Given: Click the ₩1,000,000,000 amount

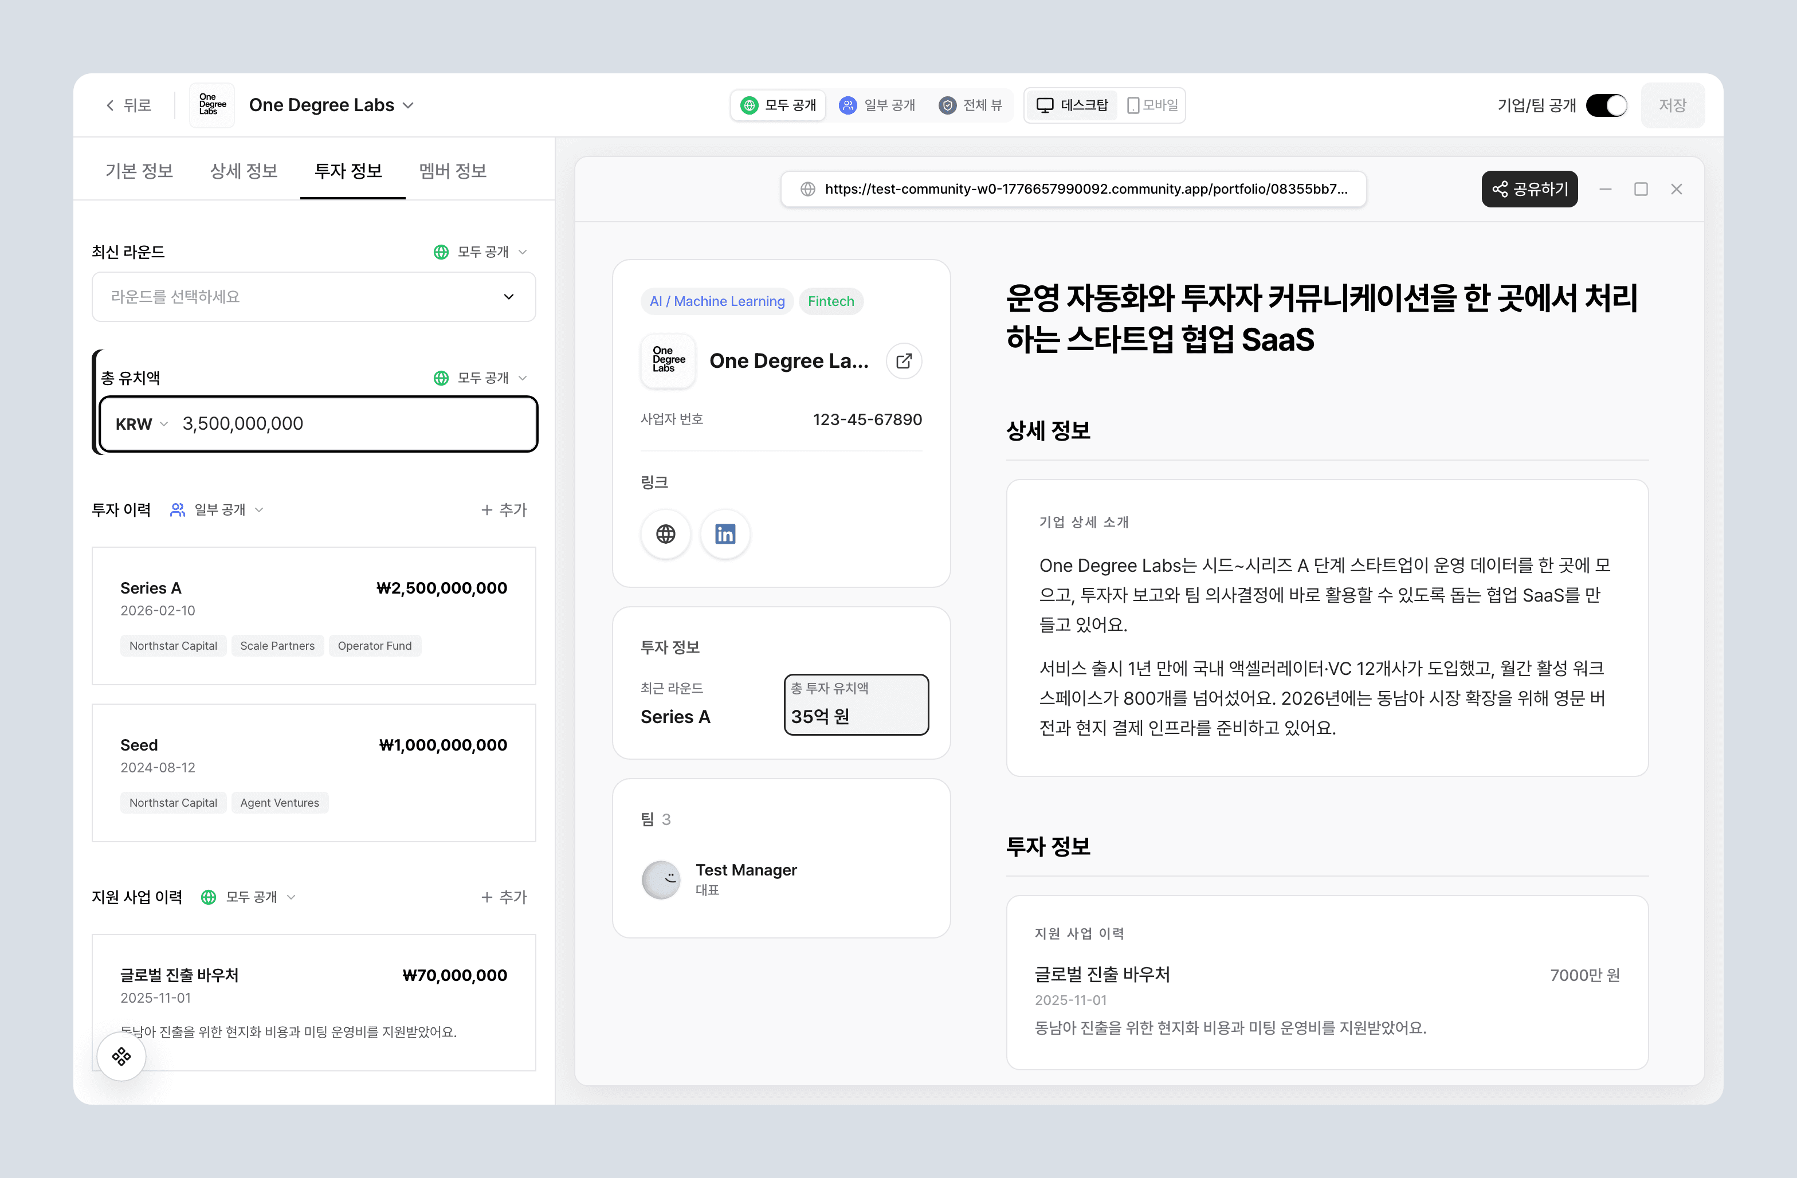Looking at the screenshot, I should point(443,745).
